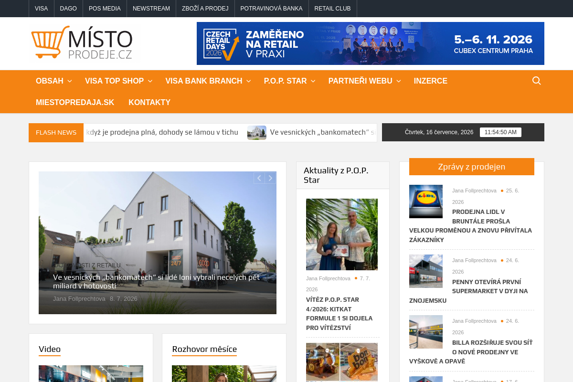Expand PARTNEŘI WEBU dropdown arrow
The image size is (573, 382).
pyautogui.click(x=398, y=81)
